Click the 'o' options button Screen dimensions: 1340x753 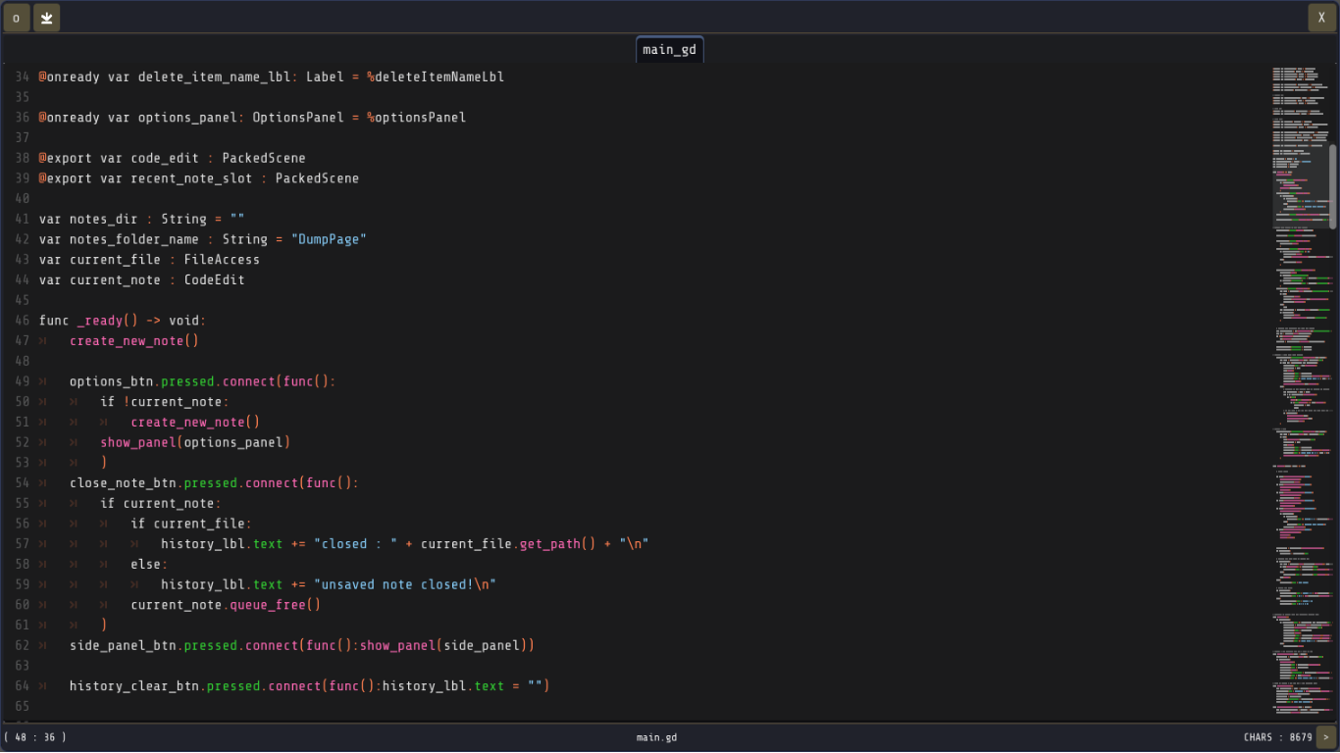click(x=17, y=18)
